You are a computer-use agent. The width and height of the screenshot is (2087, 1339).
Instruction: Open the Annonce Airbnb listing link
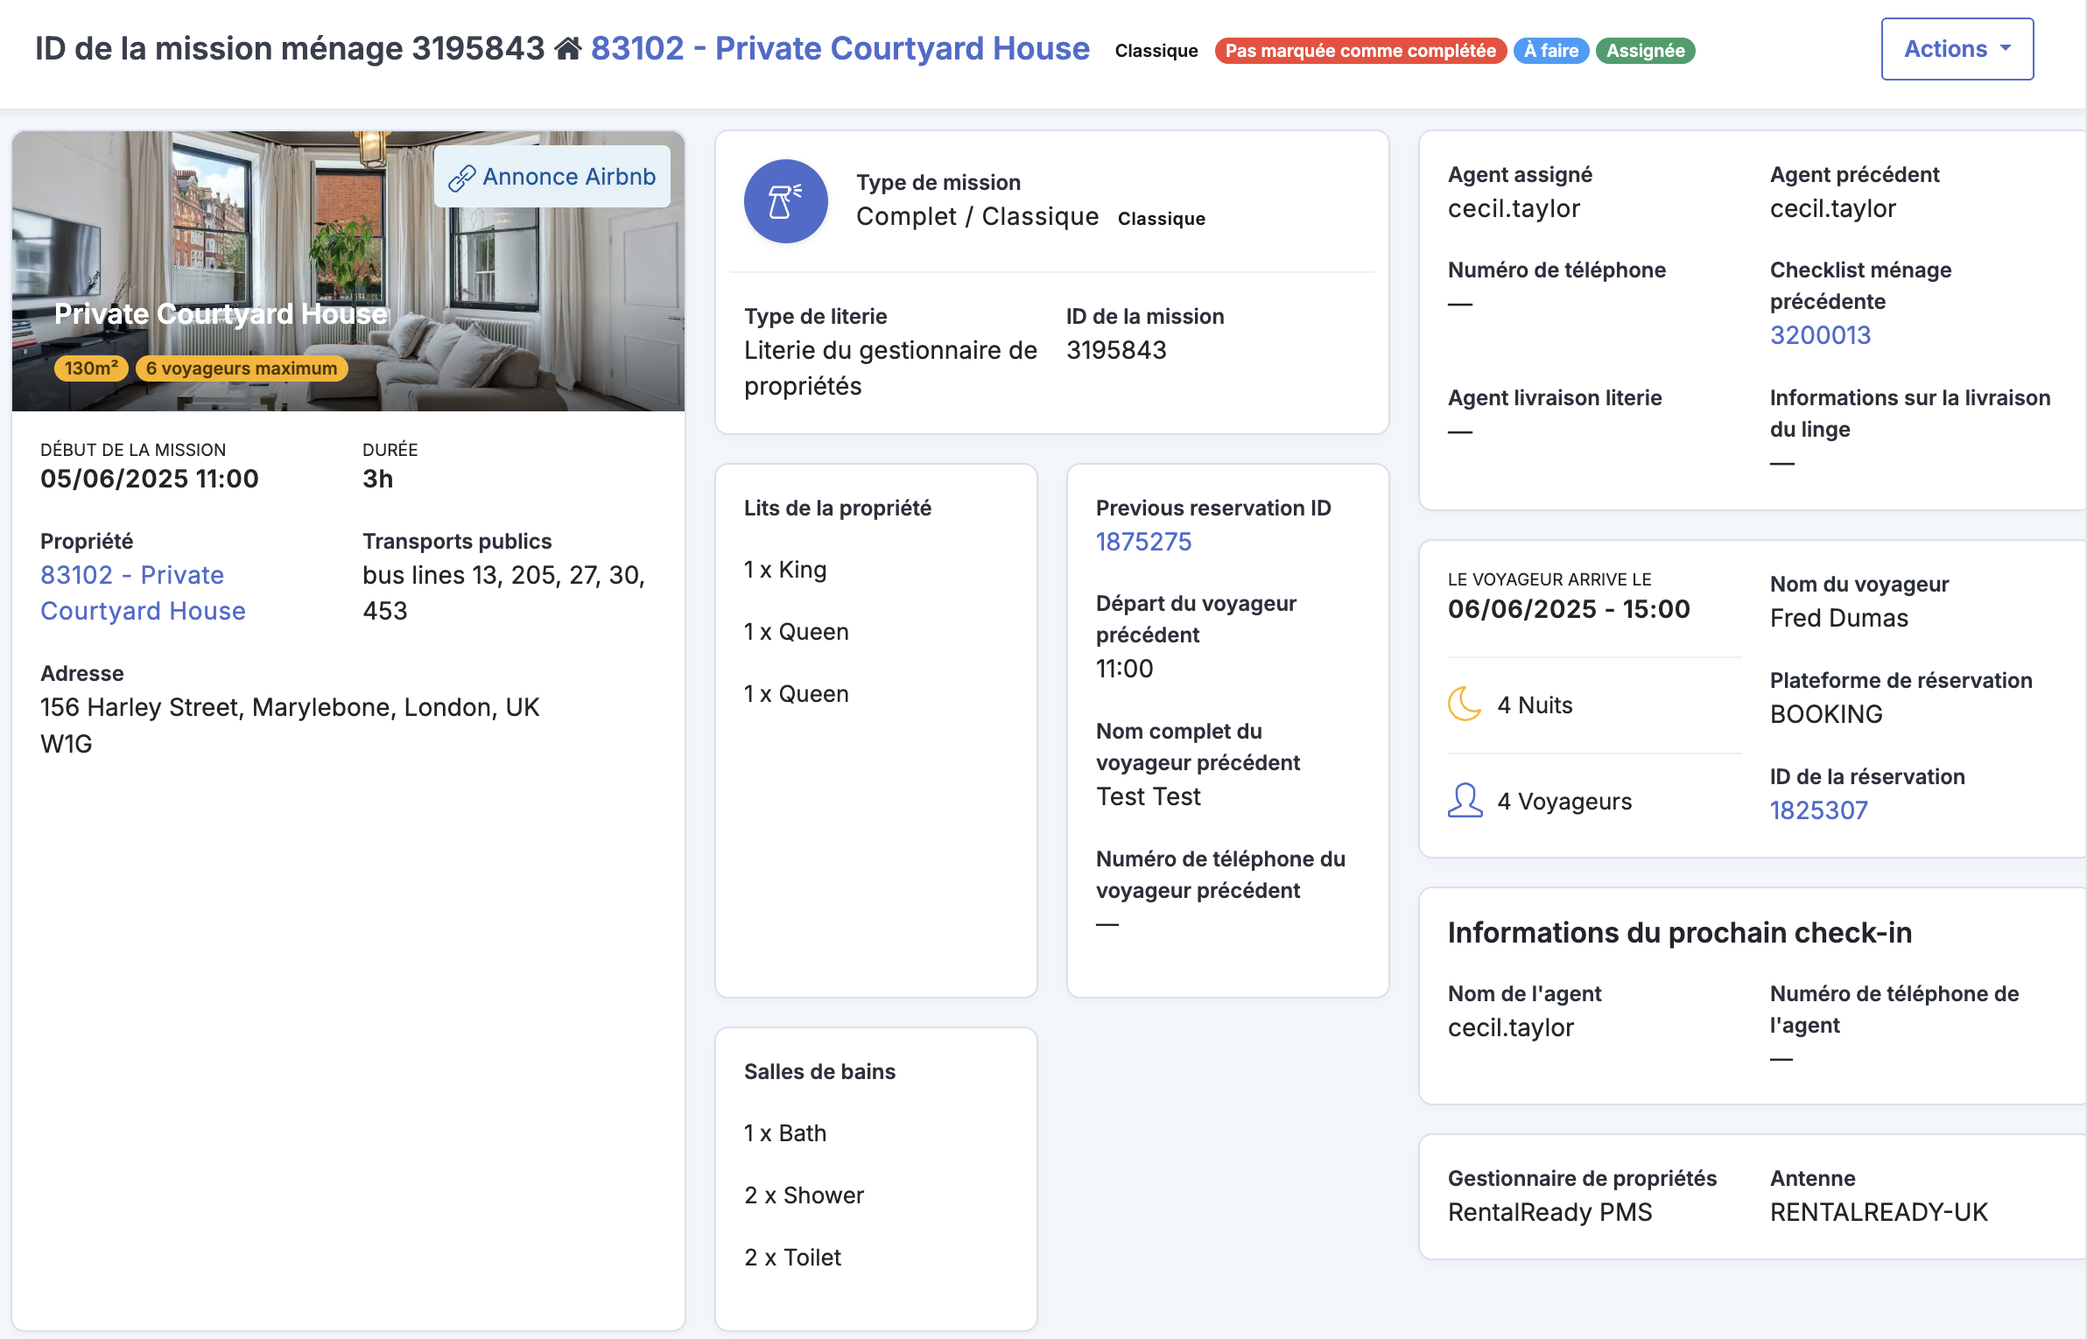pos(552,177)
